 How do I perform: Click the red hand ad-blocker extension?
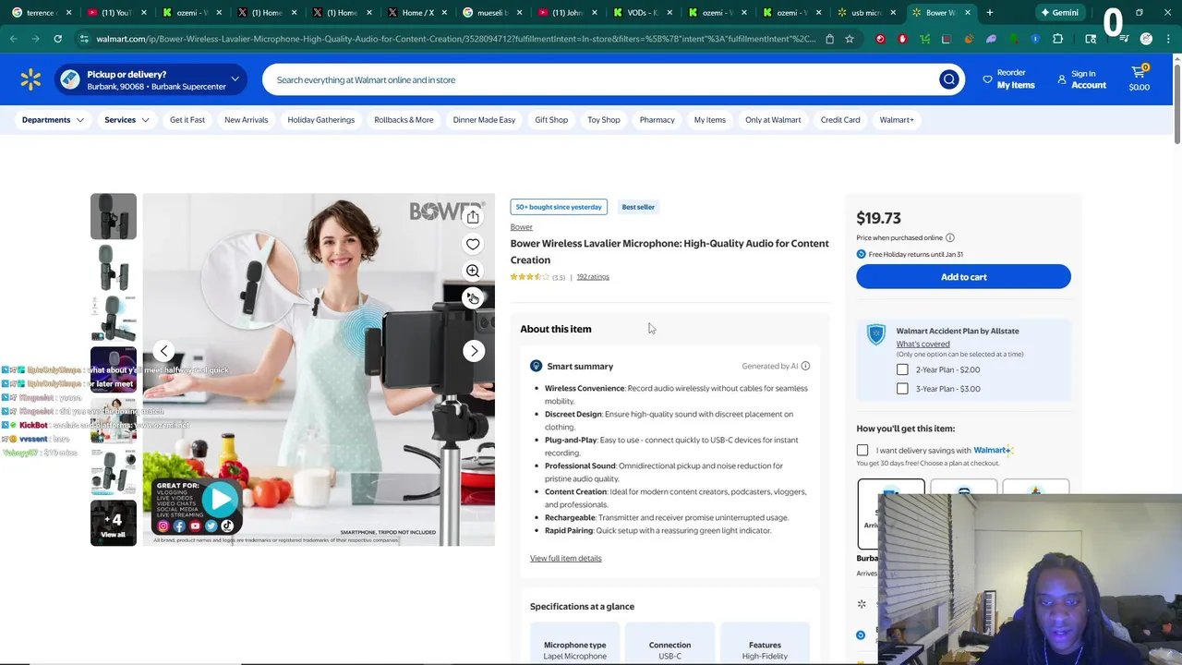click(902, 39)
